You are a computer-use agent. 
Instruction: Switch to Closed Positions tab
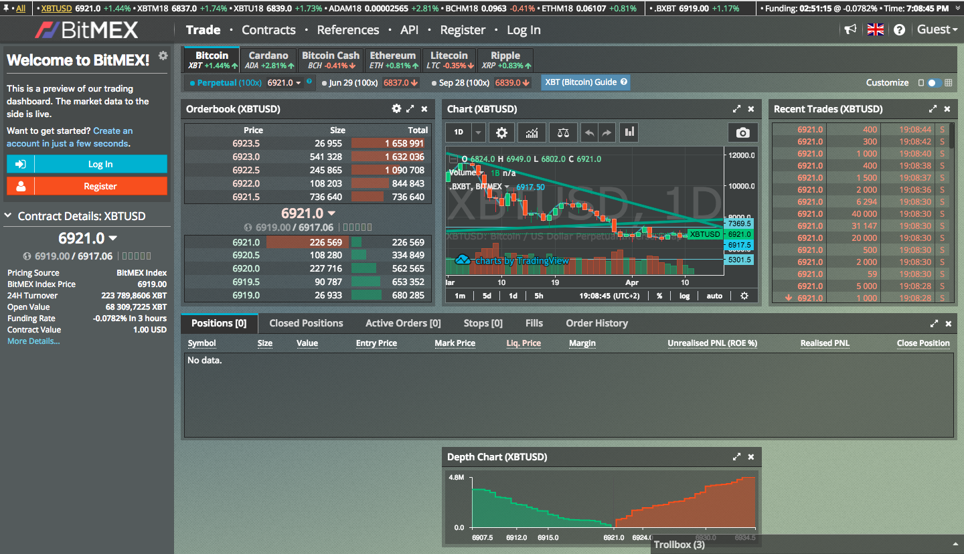pyautogui.click(x=306, y=323)
